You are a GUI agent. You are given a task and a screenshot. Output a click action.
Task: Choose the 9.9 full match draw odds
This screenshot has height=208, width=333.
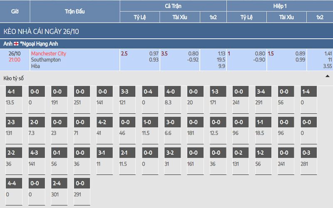221,66
